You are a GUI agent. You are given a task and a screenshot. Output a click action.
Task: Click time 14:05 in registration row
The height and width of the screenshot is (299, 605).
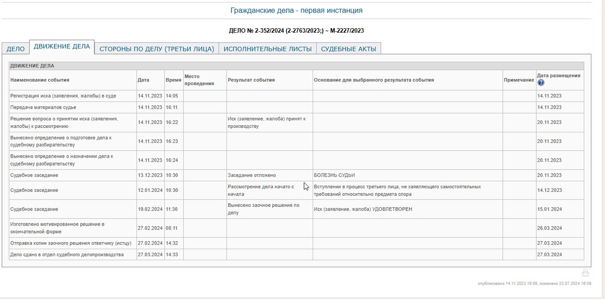tap(171, 96)
